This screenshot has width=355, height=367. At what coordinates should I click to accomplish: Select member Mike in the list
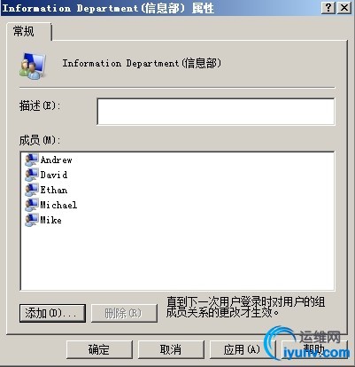[50, 220]
